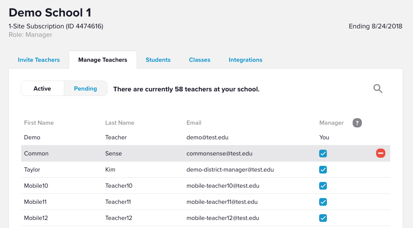This screenshot has width=413, height=228.
Task: Open the teacher search magnifier icon
Action: (378, 89)
